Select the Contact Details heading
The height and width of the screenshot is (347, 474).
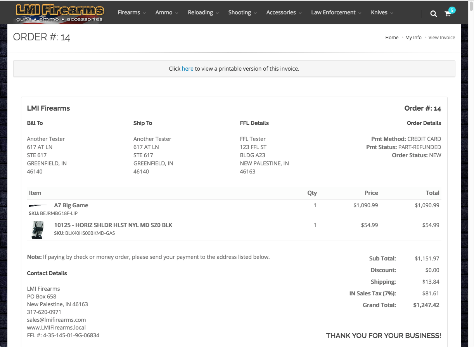(x=47, y=273)
